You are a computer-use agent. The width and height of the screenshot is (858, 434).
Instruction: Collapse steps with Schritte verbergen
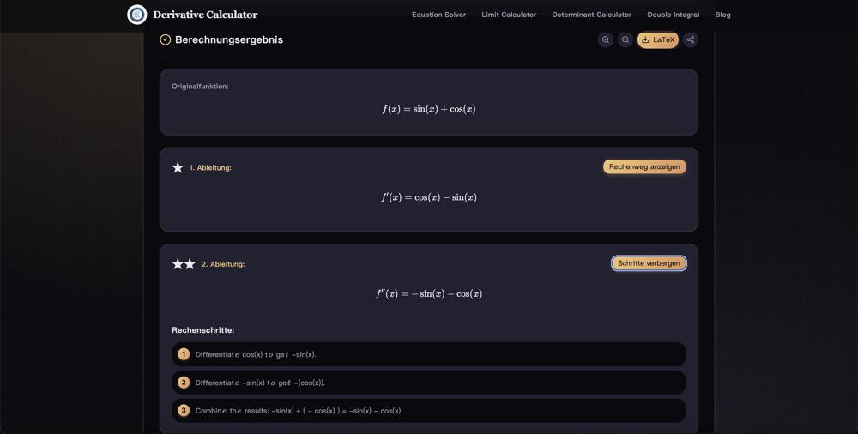(649, 263)
